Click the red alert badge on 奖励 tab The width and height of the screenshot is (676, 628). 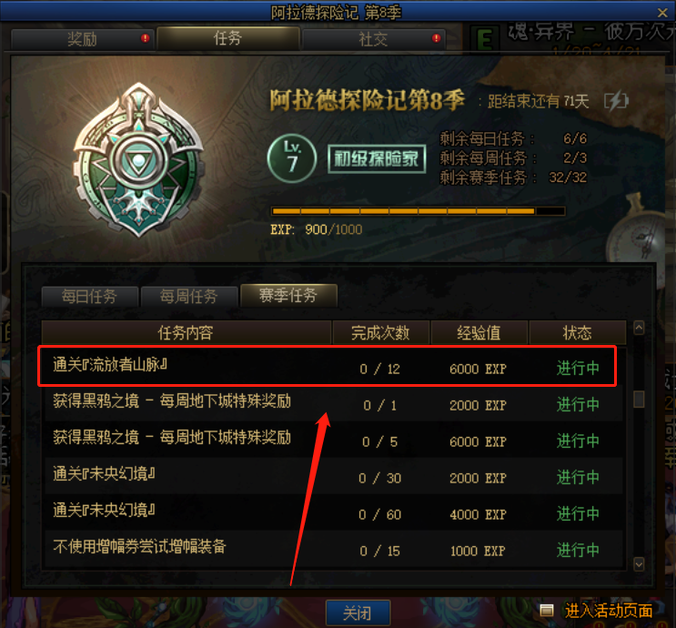coord(146,38)
